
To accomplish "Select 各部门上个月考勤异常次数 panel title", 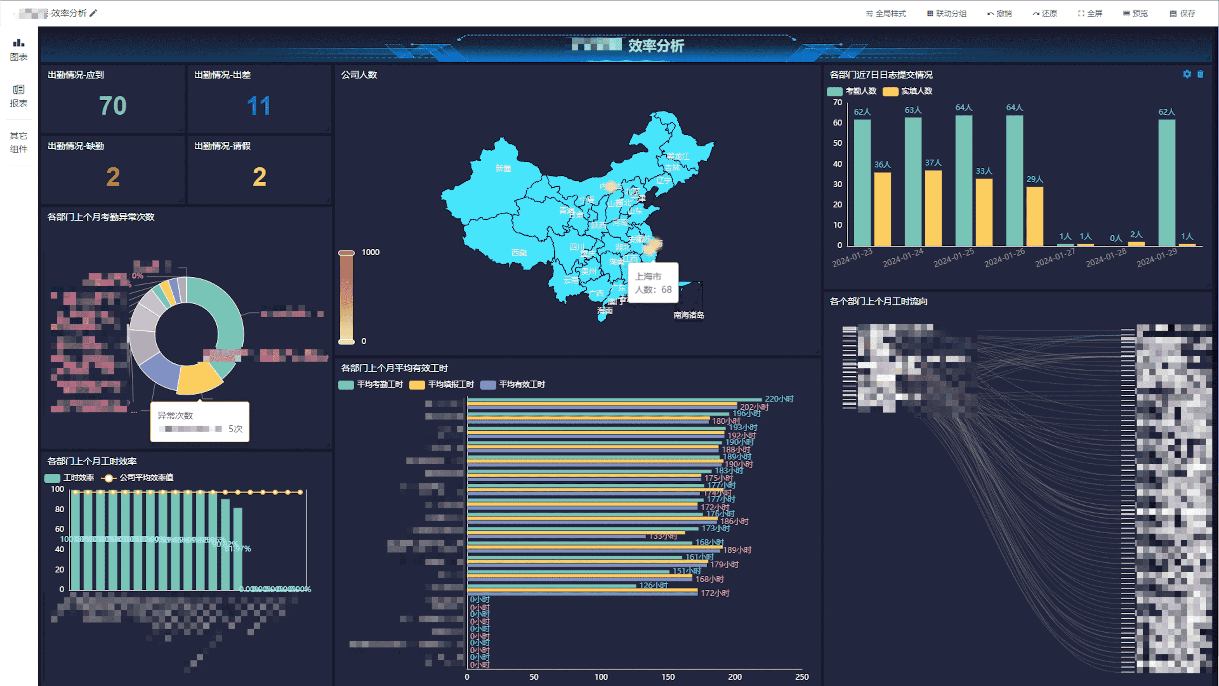I will click(101, 217).
